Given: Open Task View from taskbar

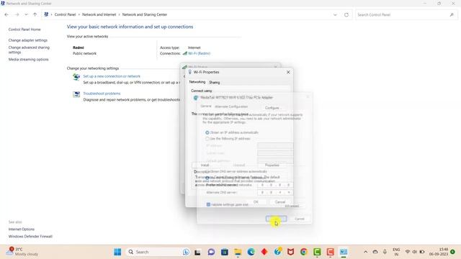Looking at the screenshot, I should coord(197,252).
